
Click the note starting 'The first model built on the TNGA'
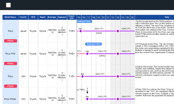[x=154, y=29]
